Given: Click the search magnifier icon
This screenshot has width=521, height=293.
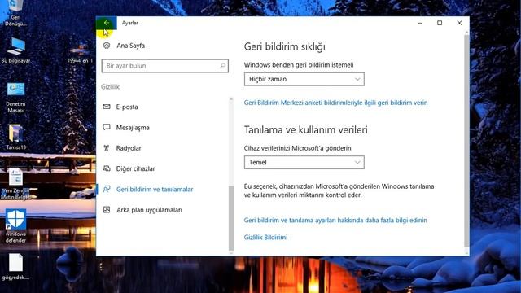Looking at the screenshot, I should 222,66.
